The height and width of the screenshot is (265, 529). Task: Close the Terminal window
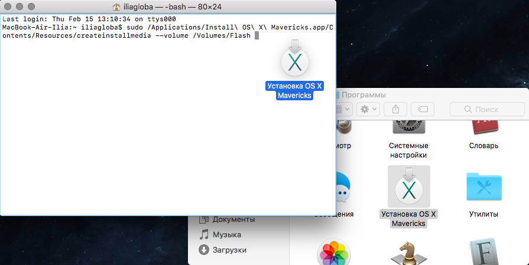click(x=8, y=6)
